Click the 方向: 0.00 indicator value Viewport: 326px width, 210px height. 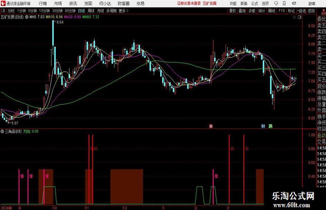pyautogui.click(x=31, y=131)
